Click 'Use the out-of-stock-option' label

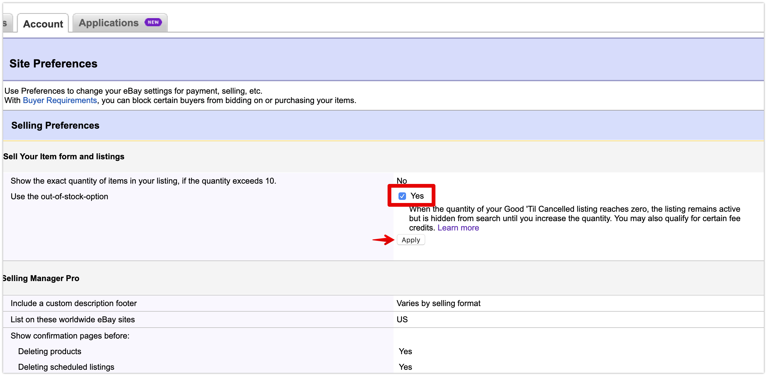point(59,196)
